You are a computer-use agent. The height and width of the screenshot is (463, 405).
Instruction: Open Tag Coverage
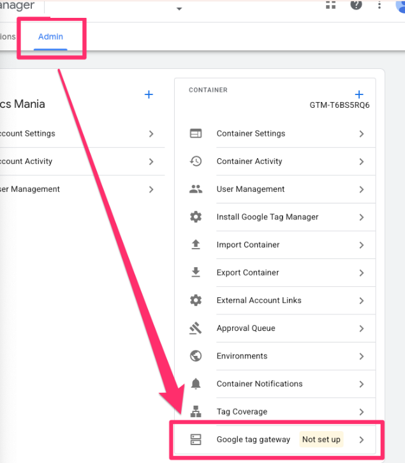pyautogui.click(x=275, y=411)
